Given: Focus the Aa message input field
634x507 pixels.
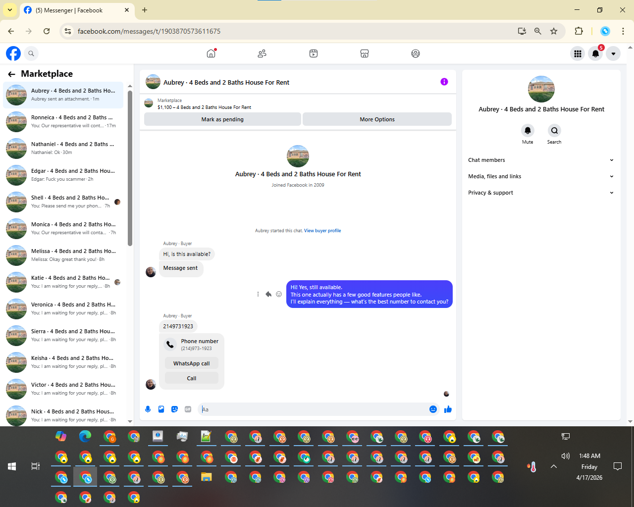Looking at the screenshot, I should [314, 409].
